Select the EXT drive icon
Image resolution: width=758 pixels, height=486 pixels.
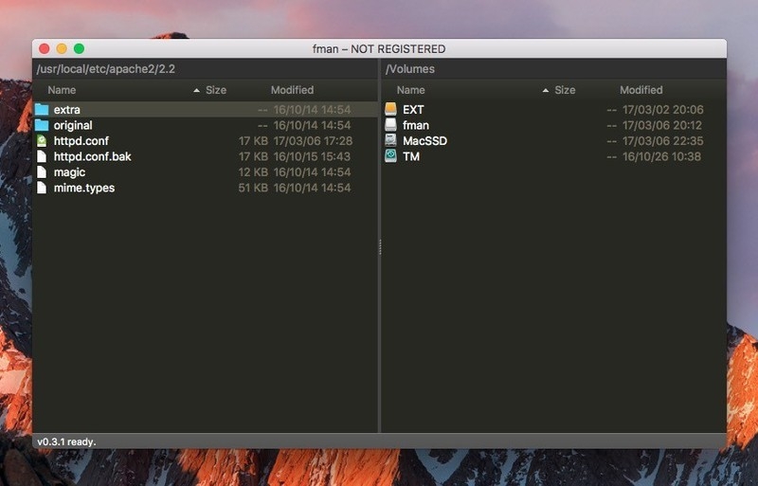tap(390, 110)
